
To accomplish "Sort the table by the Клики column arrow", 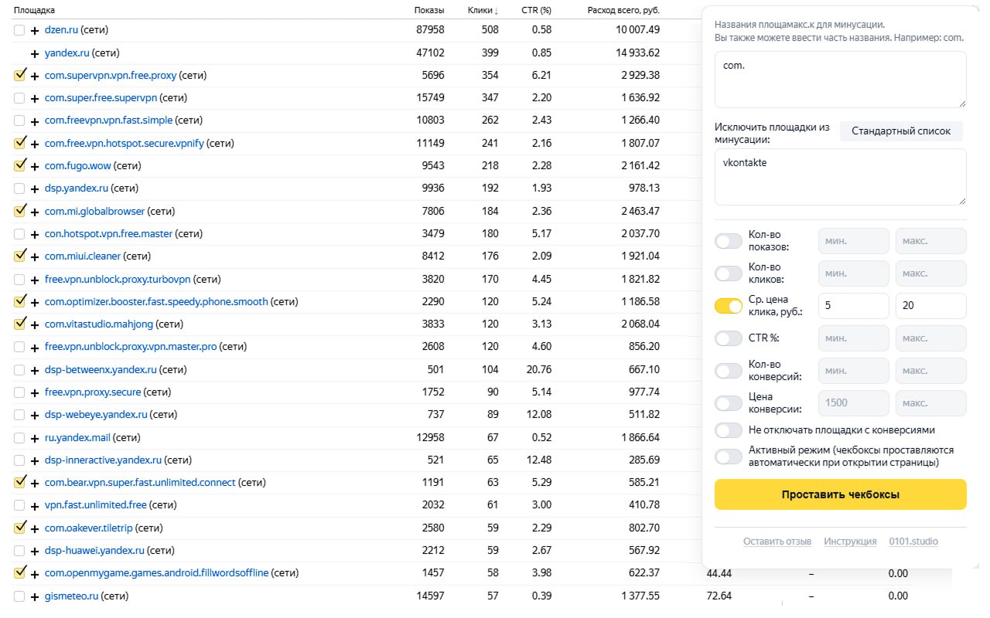I will tap(497, 11).
